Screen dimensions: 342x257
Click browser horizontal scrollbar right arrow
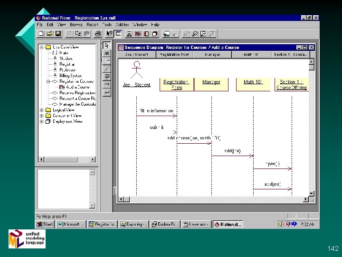[93, 159]
